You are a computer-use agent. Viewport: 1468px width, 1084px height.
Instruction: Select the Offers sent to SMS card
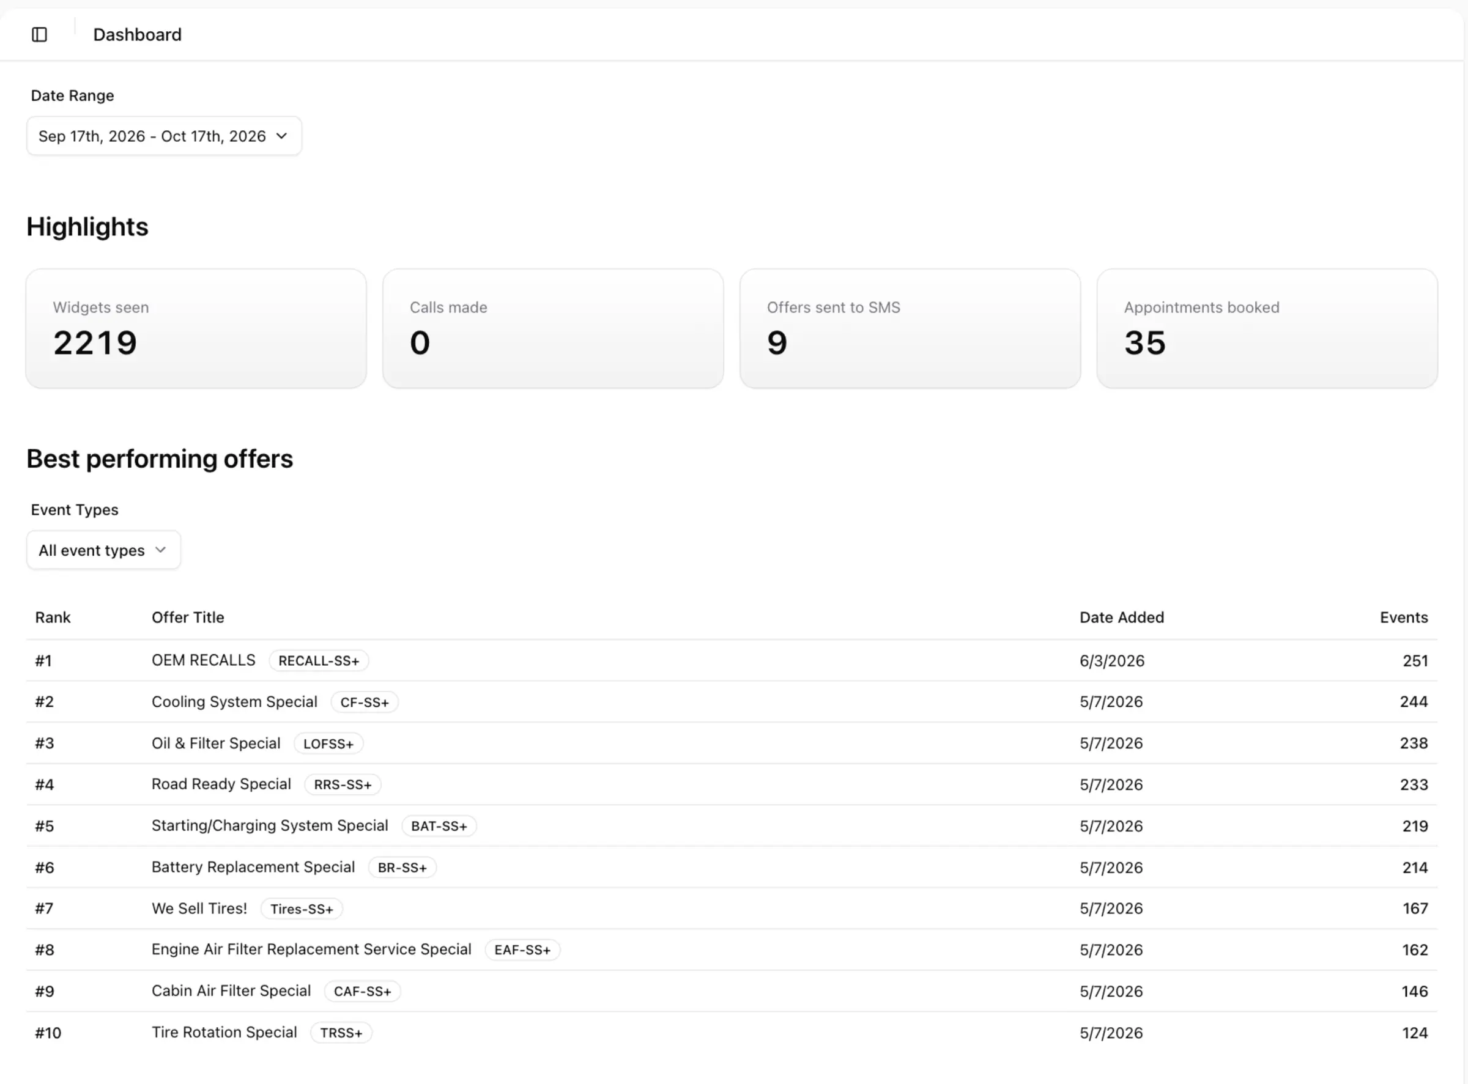pyautogui.click(x=910, y=328)
